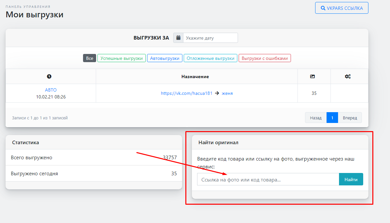Select the 'Все' filter
Viewport: 390px width, 223px height.
coord(90,58)
